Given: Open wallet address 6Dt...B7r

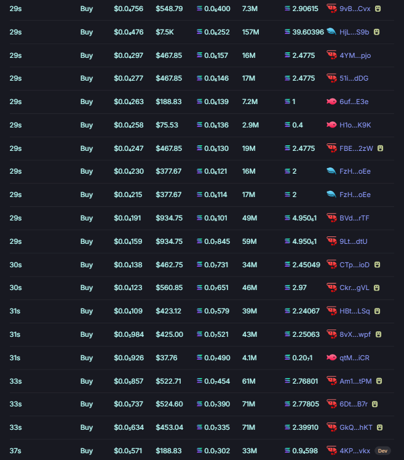Looking at the screenshot, I should 354,404.
